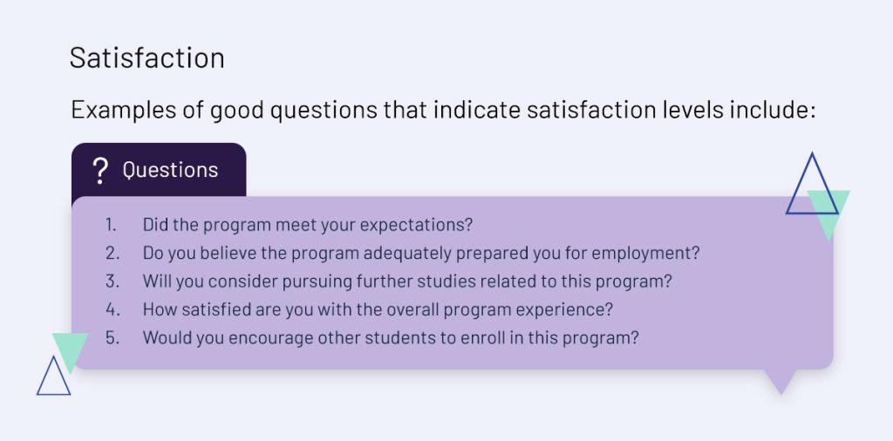This screenshot has width=893, height=441.
Task: Click the blue outlined triangle at top right
Action: click(x=812, y=184)
